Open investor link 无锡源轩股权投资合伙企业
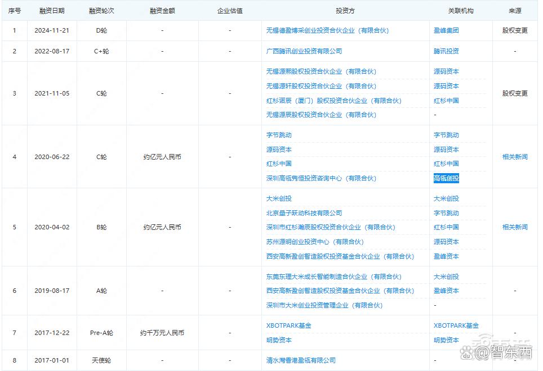 [x=321, y=86]
